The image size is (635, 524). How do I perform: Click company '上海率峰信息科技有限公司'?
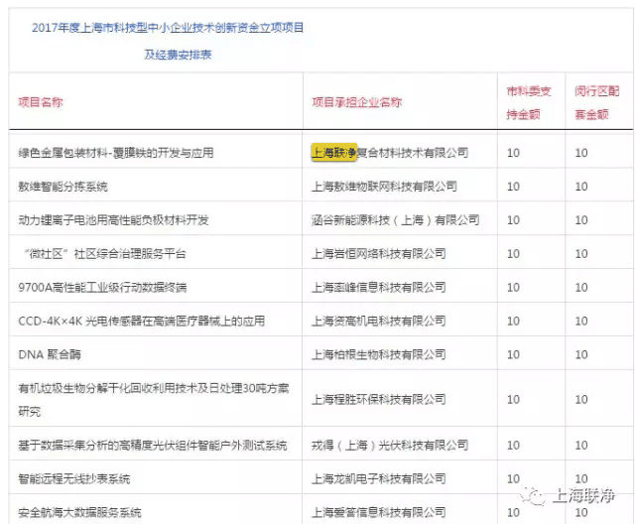(378, 287)
